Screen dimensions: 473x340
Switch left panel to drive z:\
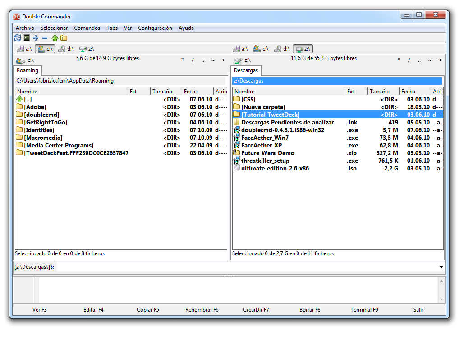point(87,49)
